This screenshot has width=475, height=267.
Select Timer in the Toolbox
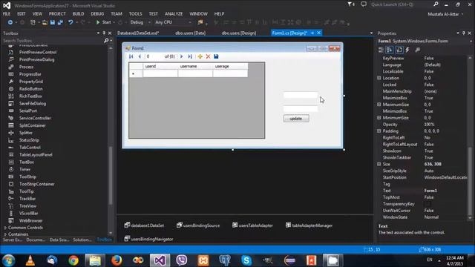[24, 169]
